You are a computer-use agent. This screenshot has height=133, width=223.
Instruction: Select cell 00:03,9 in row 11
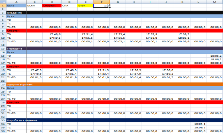click(x=182, y=42)
